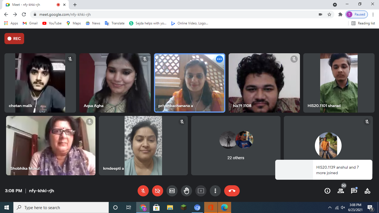The height and width of the screenshot is (213, 379).
Task: Open a new browser tab
Action: pos(75,5)
